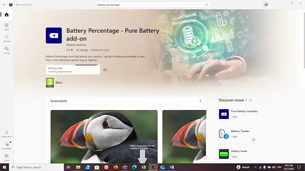
Task: Open the Apps section
Action: tap(7, 27)
